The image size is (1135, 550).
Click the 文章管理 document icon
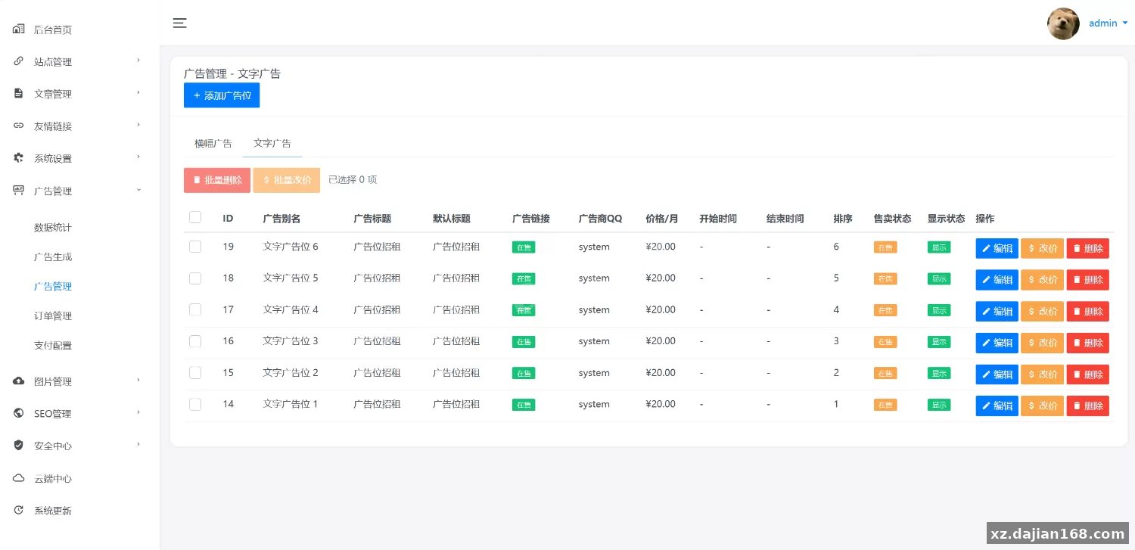click(x=19, y=93)
